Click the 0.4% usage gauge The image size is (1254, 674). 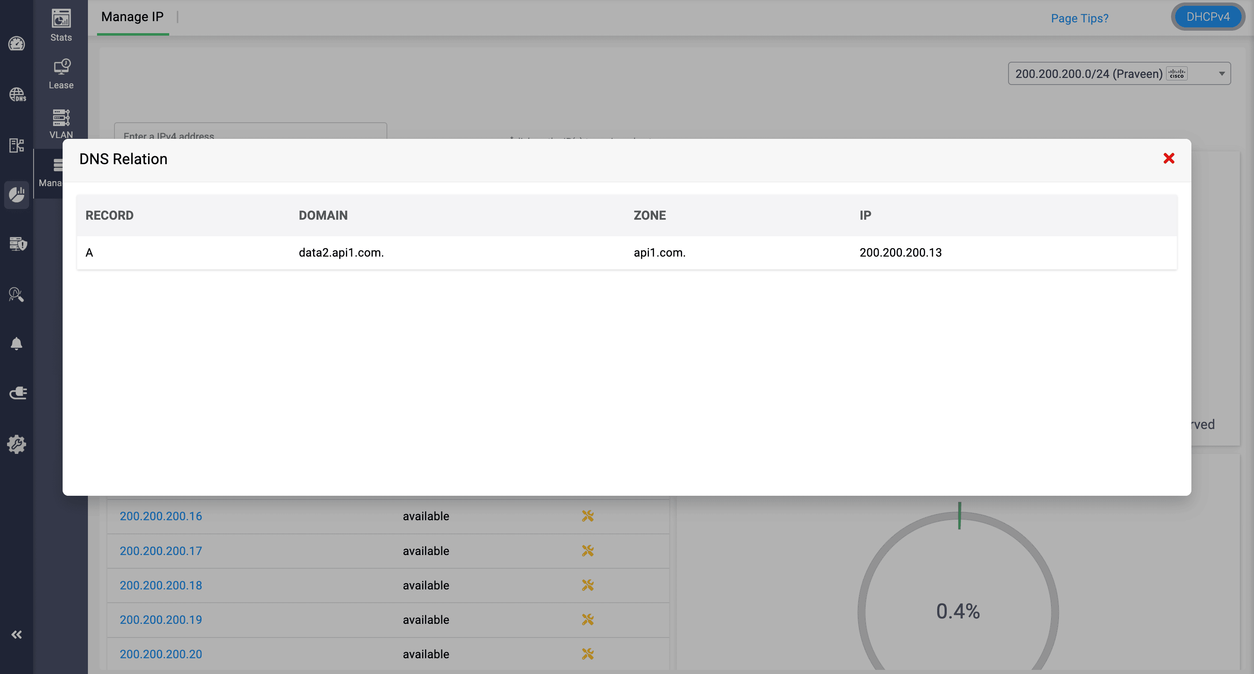pos(958,611)
